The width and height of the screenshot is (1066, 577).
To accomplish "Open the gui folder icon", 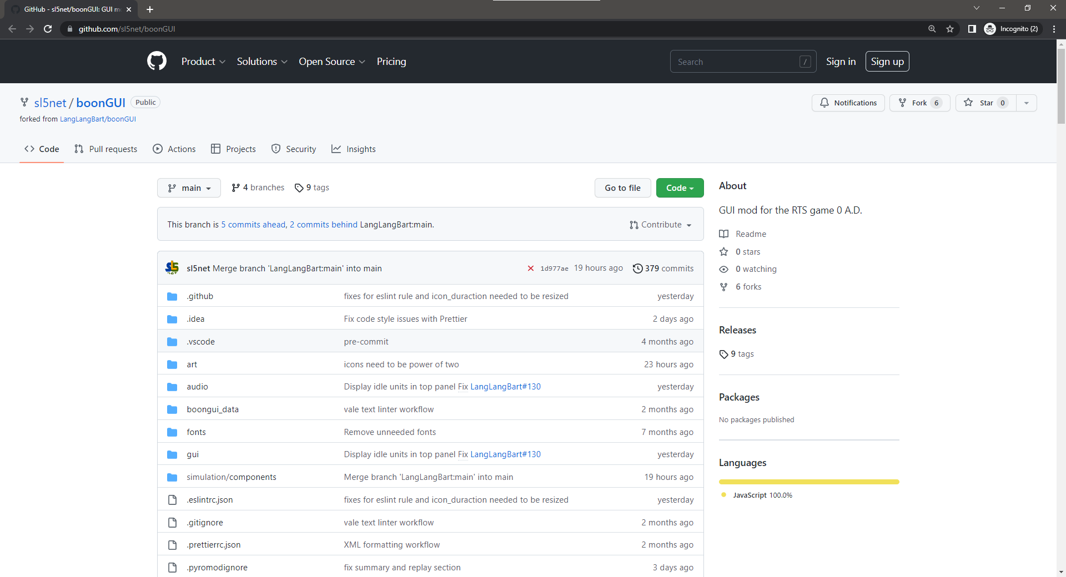I will 172,454.
